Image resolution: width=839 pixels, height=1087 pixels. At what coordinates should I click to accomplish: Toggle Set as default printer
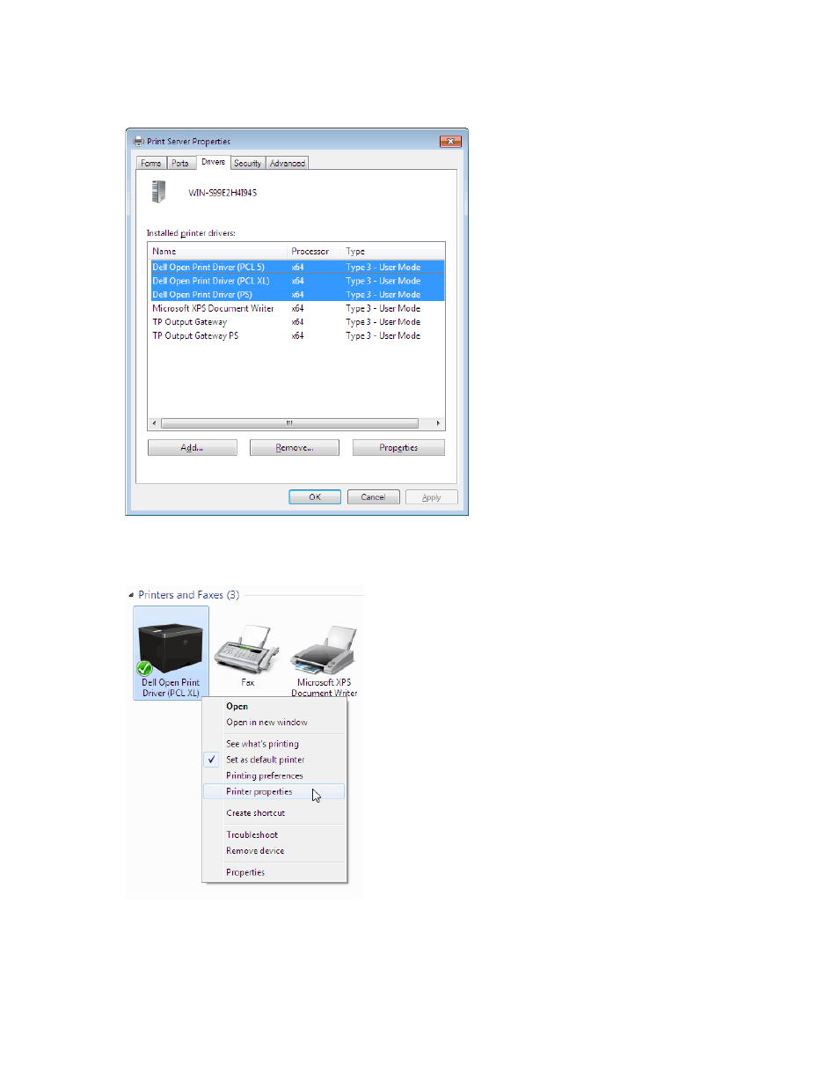tap(274, 760)
